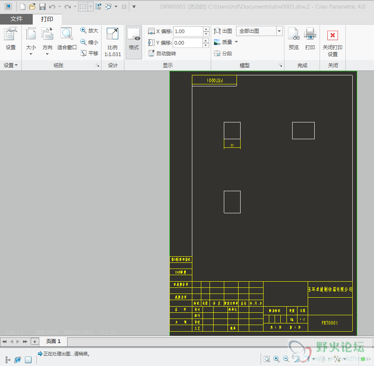Click the Regenerate icon in quick access toolbar

pos(98,7)
